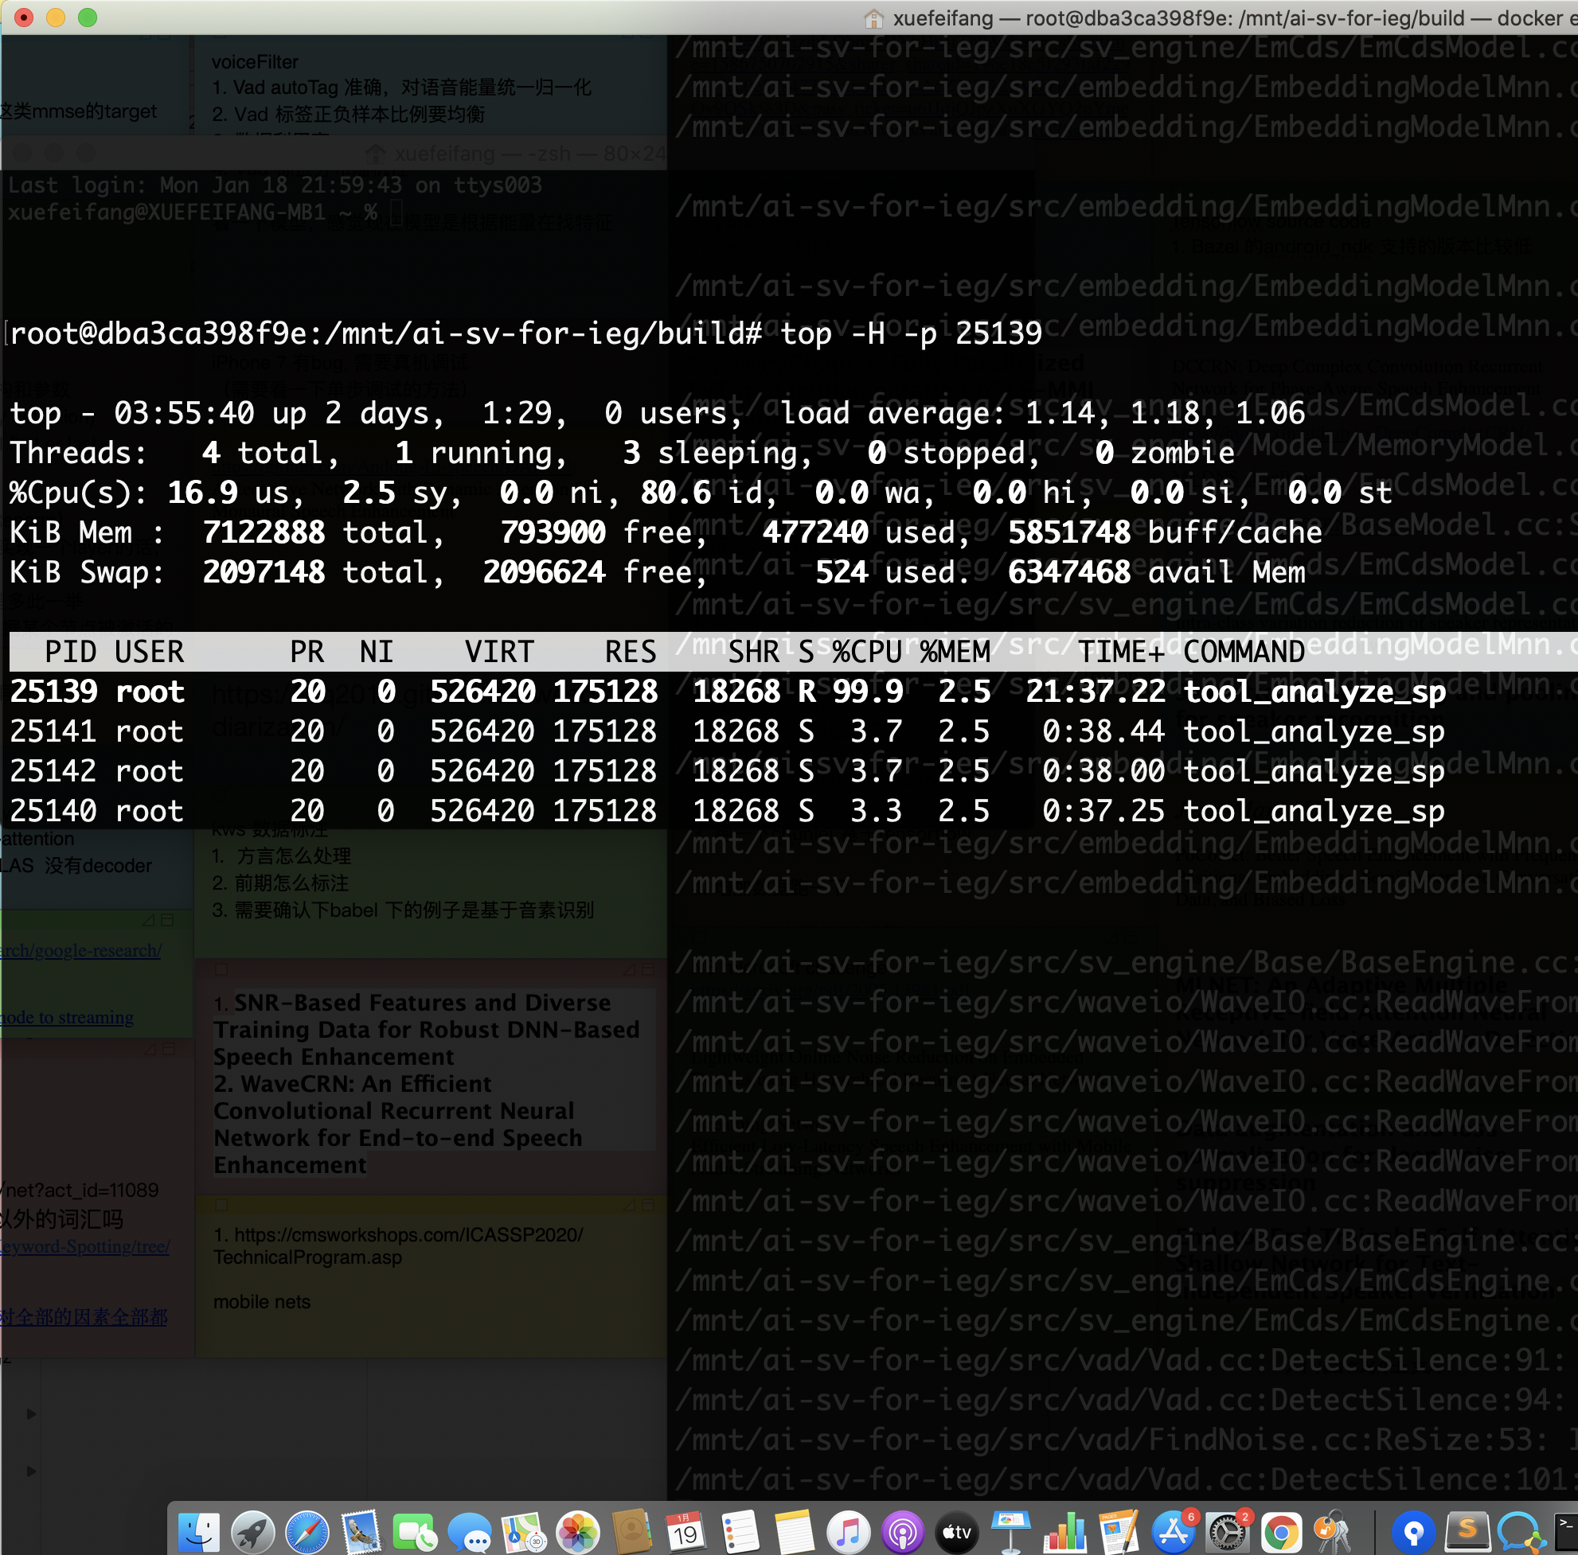The image size is (1578, 1555).
Task: Select the thread row with PID 25142
Action: [x=727, y=771]
